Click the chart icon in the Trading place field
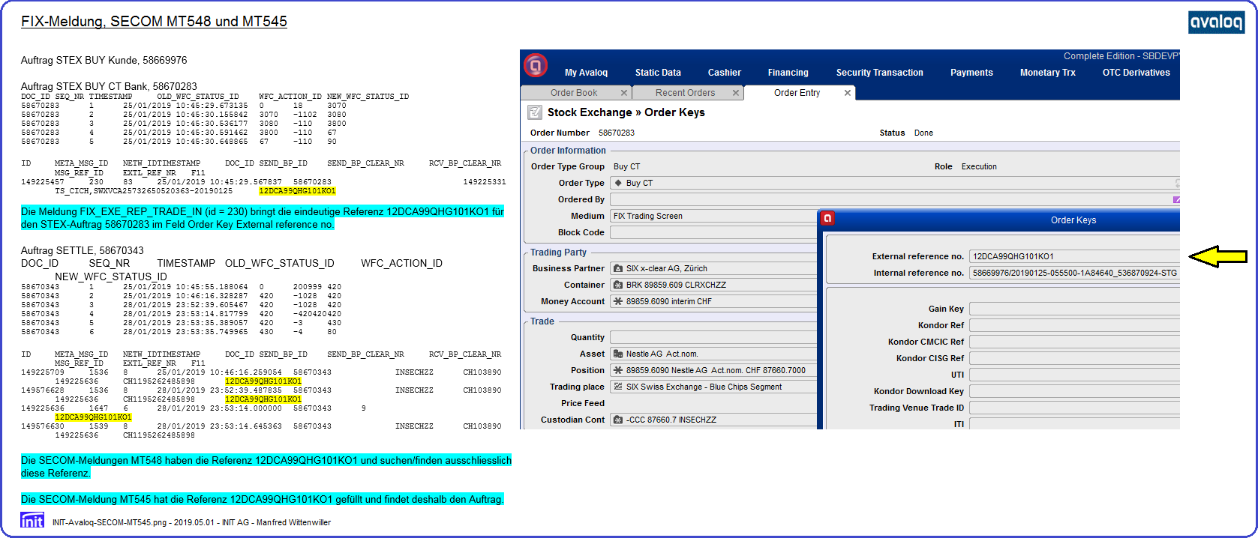This screenshot has width=1258, height=538. 618,387
